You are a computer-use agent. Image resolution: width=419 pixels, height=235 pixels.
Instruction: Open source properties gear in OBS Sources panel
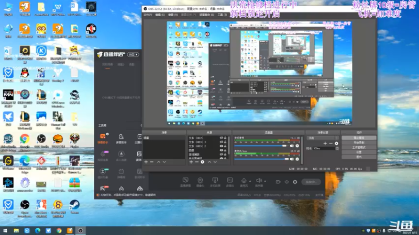(203, 162)
